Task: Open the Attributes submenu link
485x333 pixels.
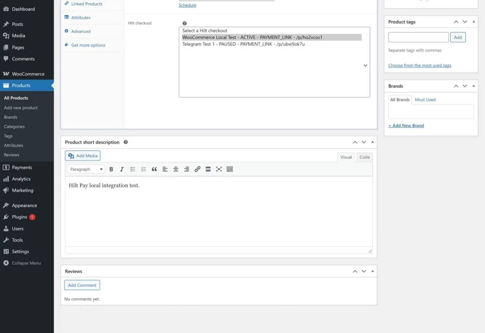Action: coord(14,145)
